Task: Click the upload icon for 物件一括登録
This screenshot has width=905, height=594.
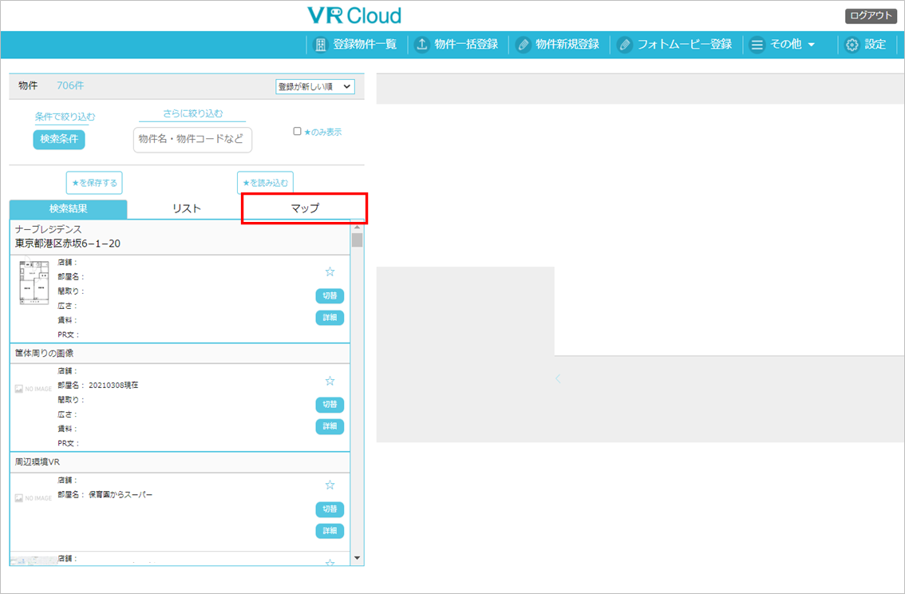Action: (422, 45)
